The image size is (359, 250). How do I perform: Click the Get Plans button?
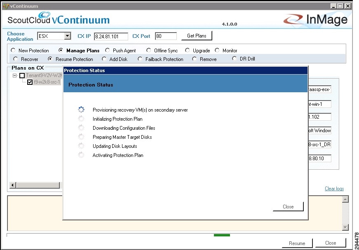(197, 36)
